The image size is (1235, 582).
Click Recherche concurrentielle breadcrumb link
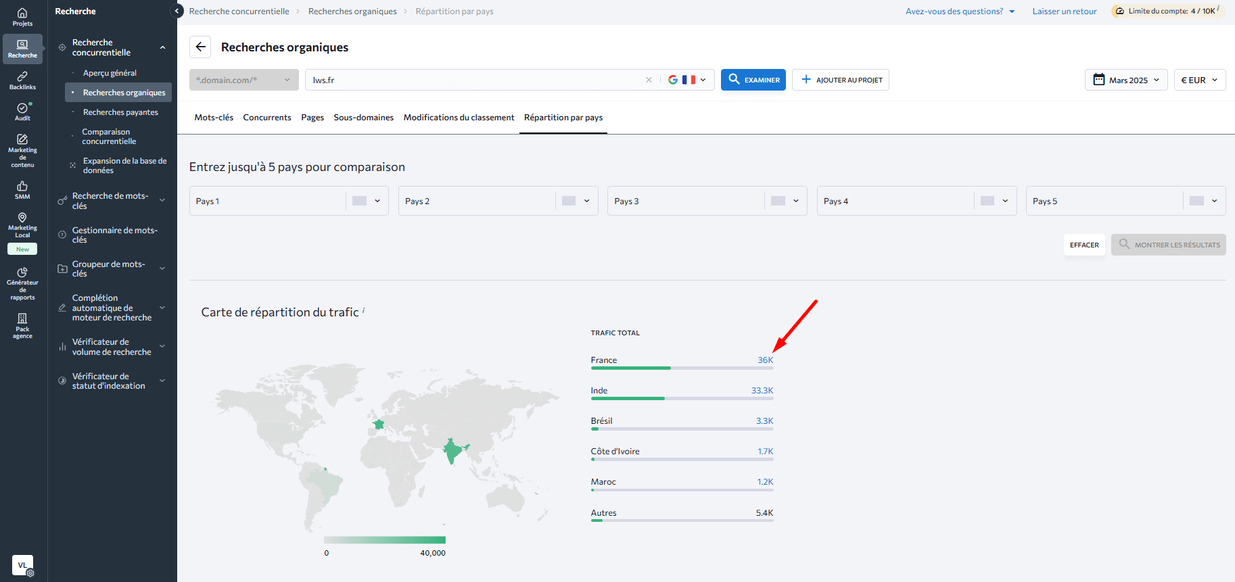click(x=239, y=11)
